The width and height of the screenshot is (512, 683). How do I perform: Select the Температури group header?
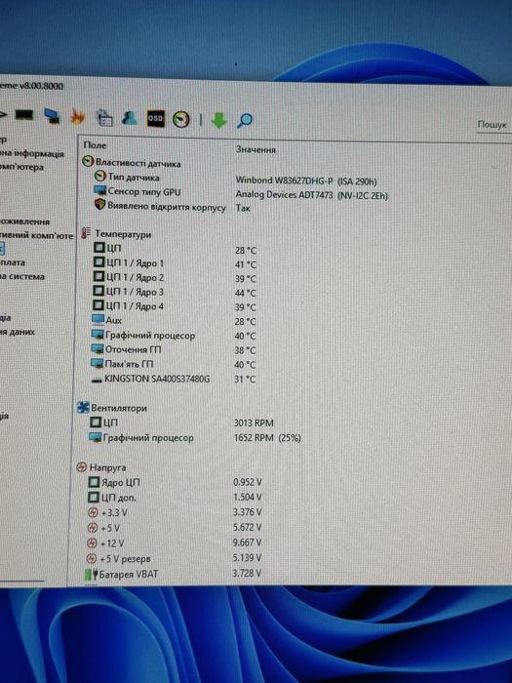click(x=117, y=233)
